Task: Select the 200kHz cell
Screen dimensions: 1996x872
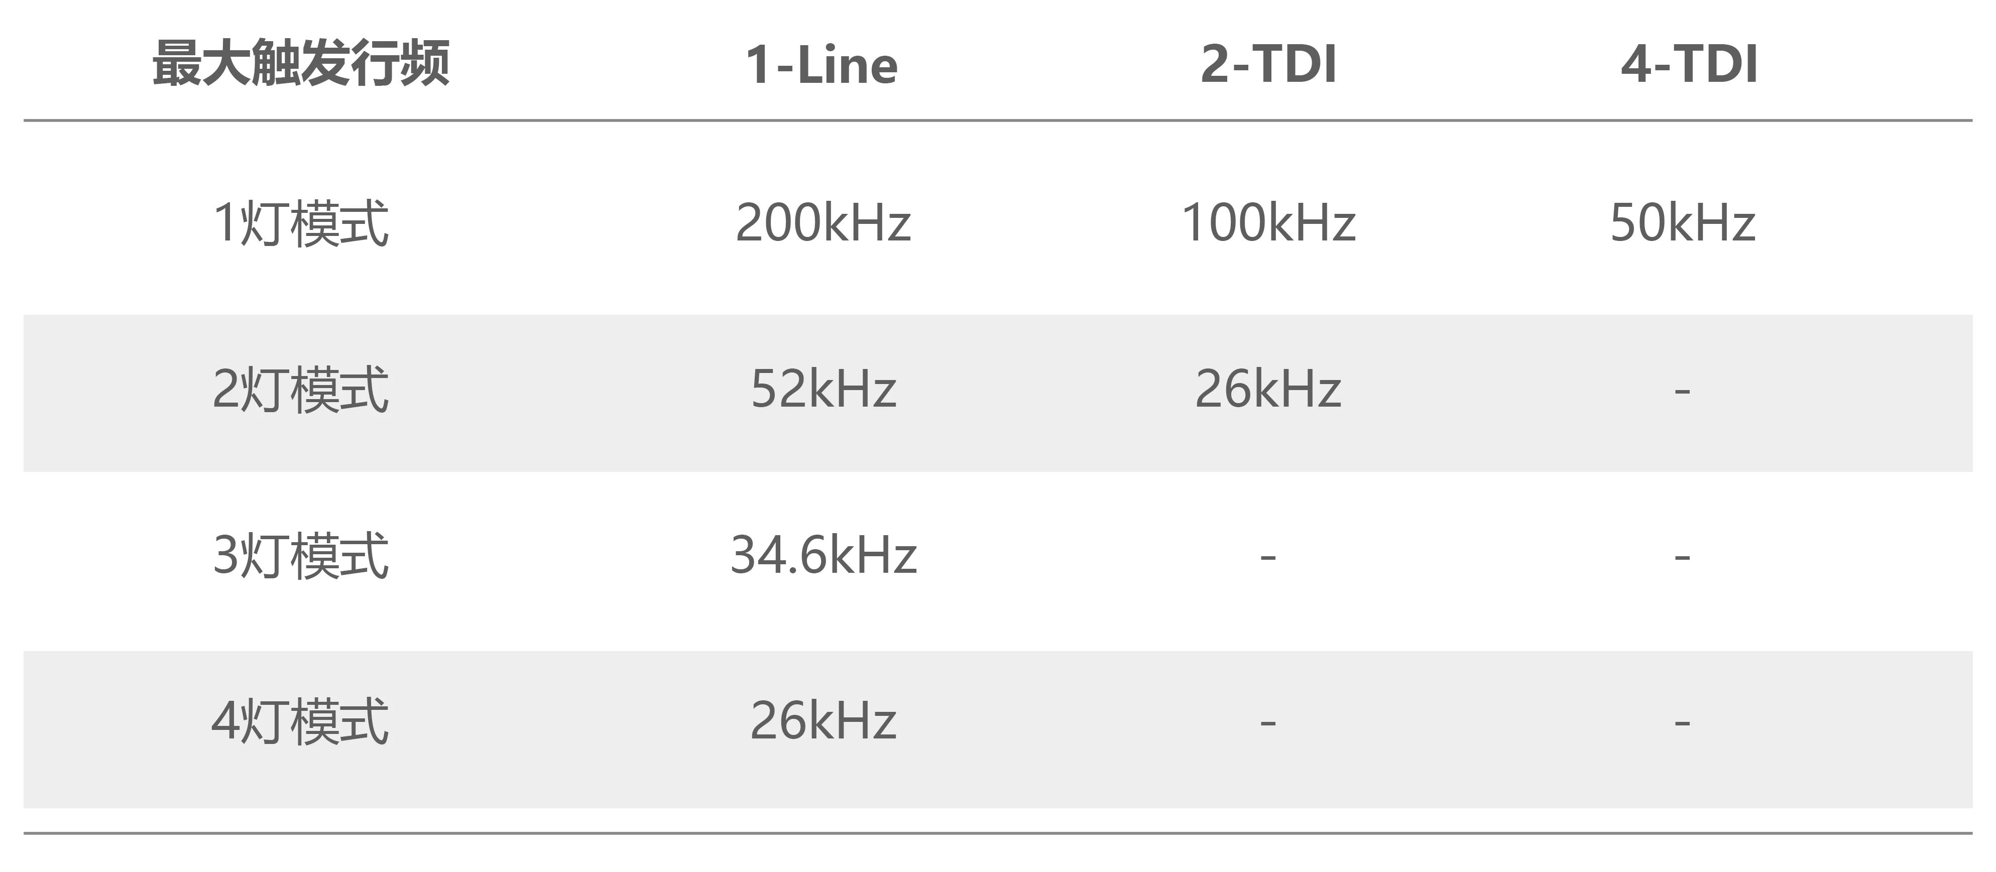Action: click(x=823, y=222)
